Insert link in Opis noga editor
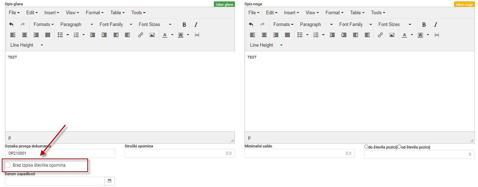The image size is (478, 187). coord(380,35)
